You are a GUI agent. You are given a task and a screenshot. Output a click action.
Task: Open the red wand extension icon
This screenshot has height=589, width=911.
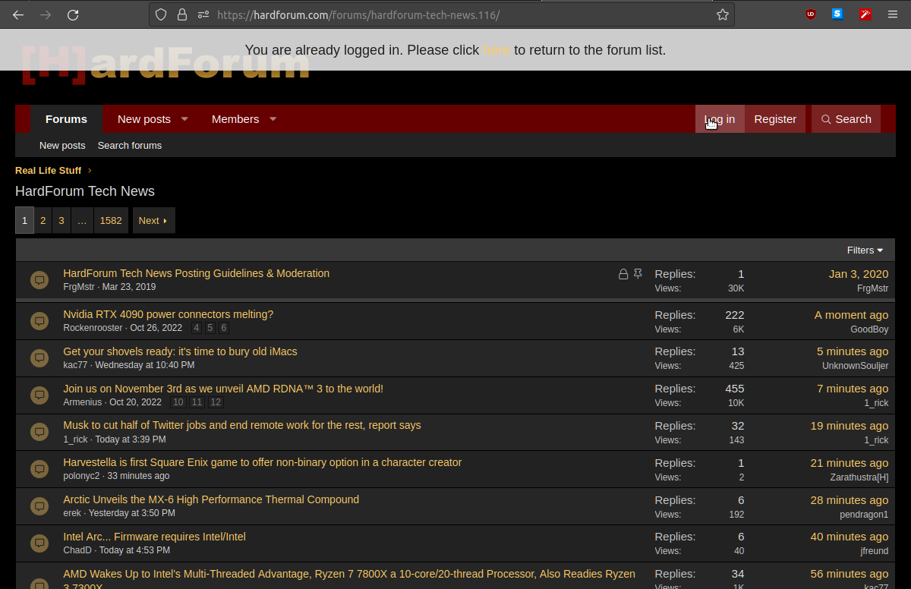coord(865,14)
